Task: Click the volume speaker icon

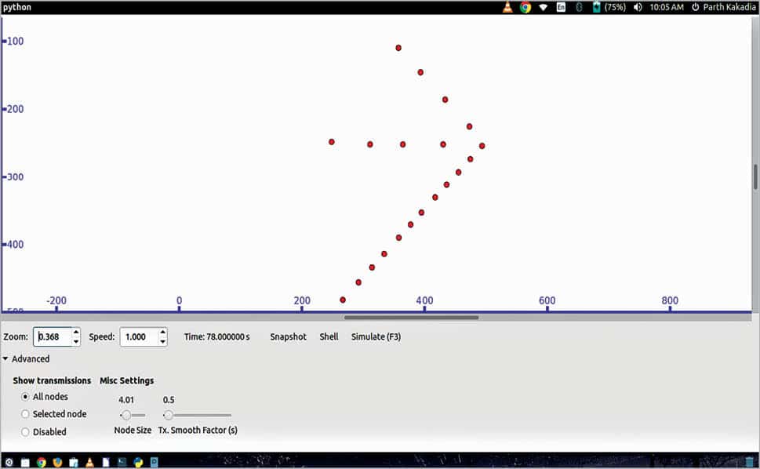Action: [638, 7]
